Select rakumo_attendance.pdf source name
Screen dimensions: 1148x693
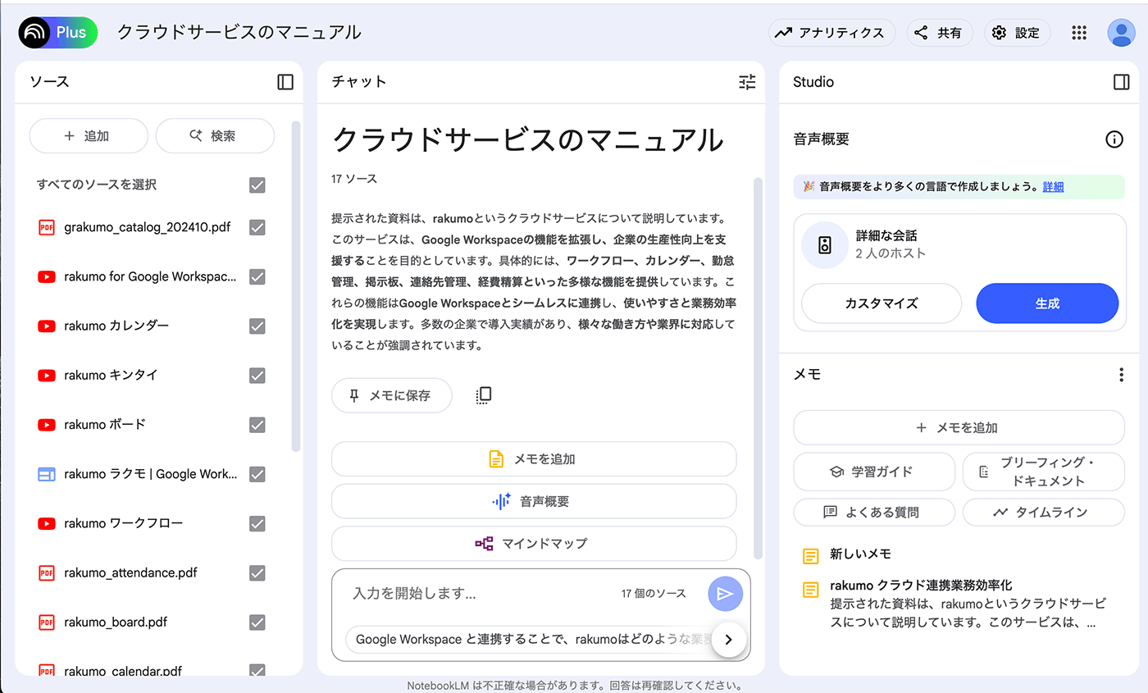(130, 572)
